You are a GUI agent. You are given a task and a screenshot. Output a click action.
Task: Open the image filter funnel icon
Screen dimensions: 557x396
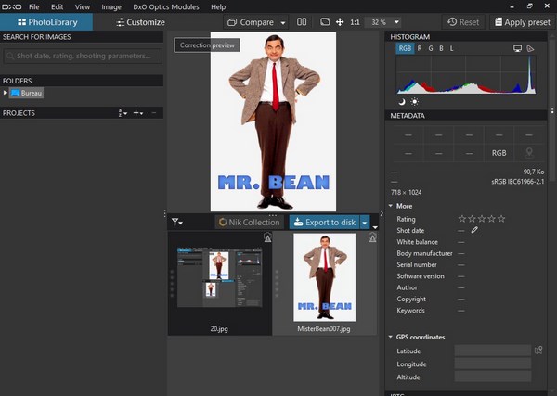tap(176, 223)
